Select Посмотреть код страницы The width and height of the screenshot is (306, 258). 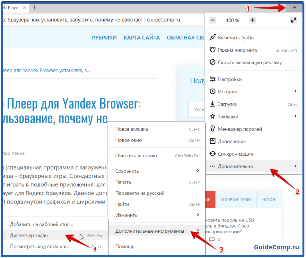(x=55, y=246)
